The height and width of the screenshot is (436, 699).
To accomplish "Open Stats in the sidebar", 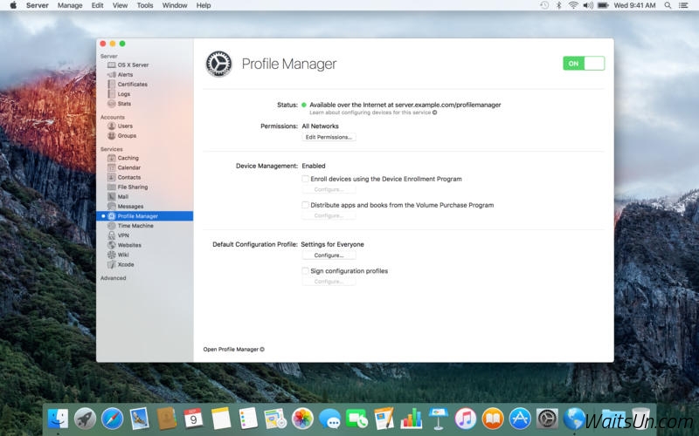I will click(x=120, y=104).
